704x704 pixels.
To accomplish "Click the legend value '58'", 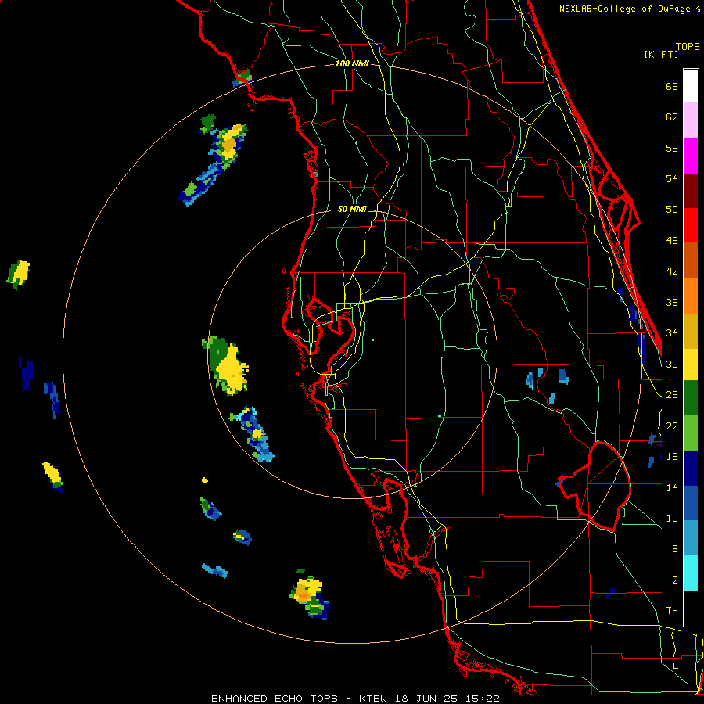I will coord(672,148).
